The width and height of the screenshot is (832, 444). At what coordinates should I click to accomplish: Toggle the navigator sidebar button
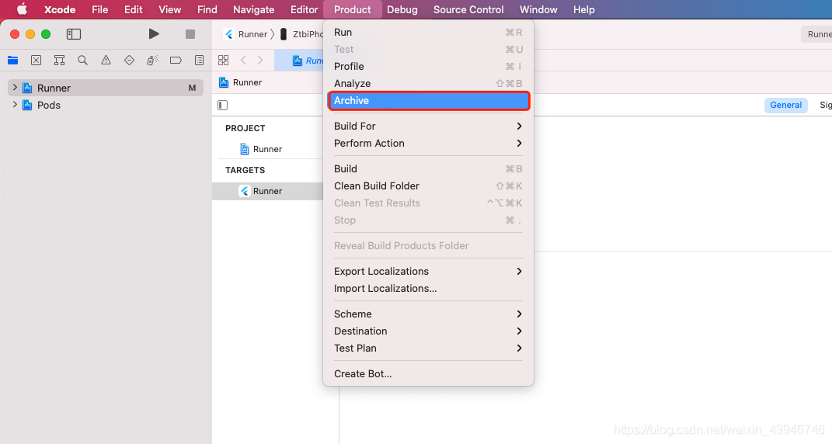[x=74, y=34]
